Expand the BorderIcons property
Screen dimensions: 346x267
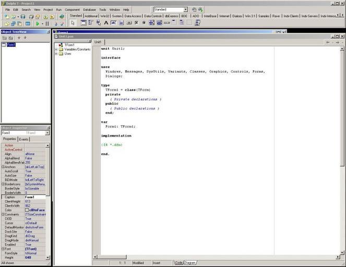pyautogui.click(x=3, y=184)
